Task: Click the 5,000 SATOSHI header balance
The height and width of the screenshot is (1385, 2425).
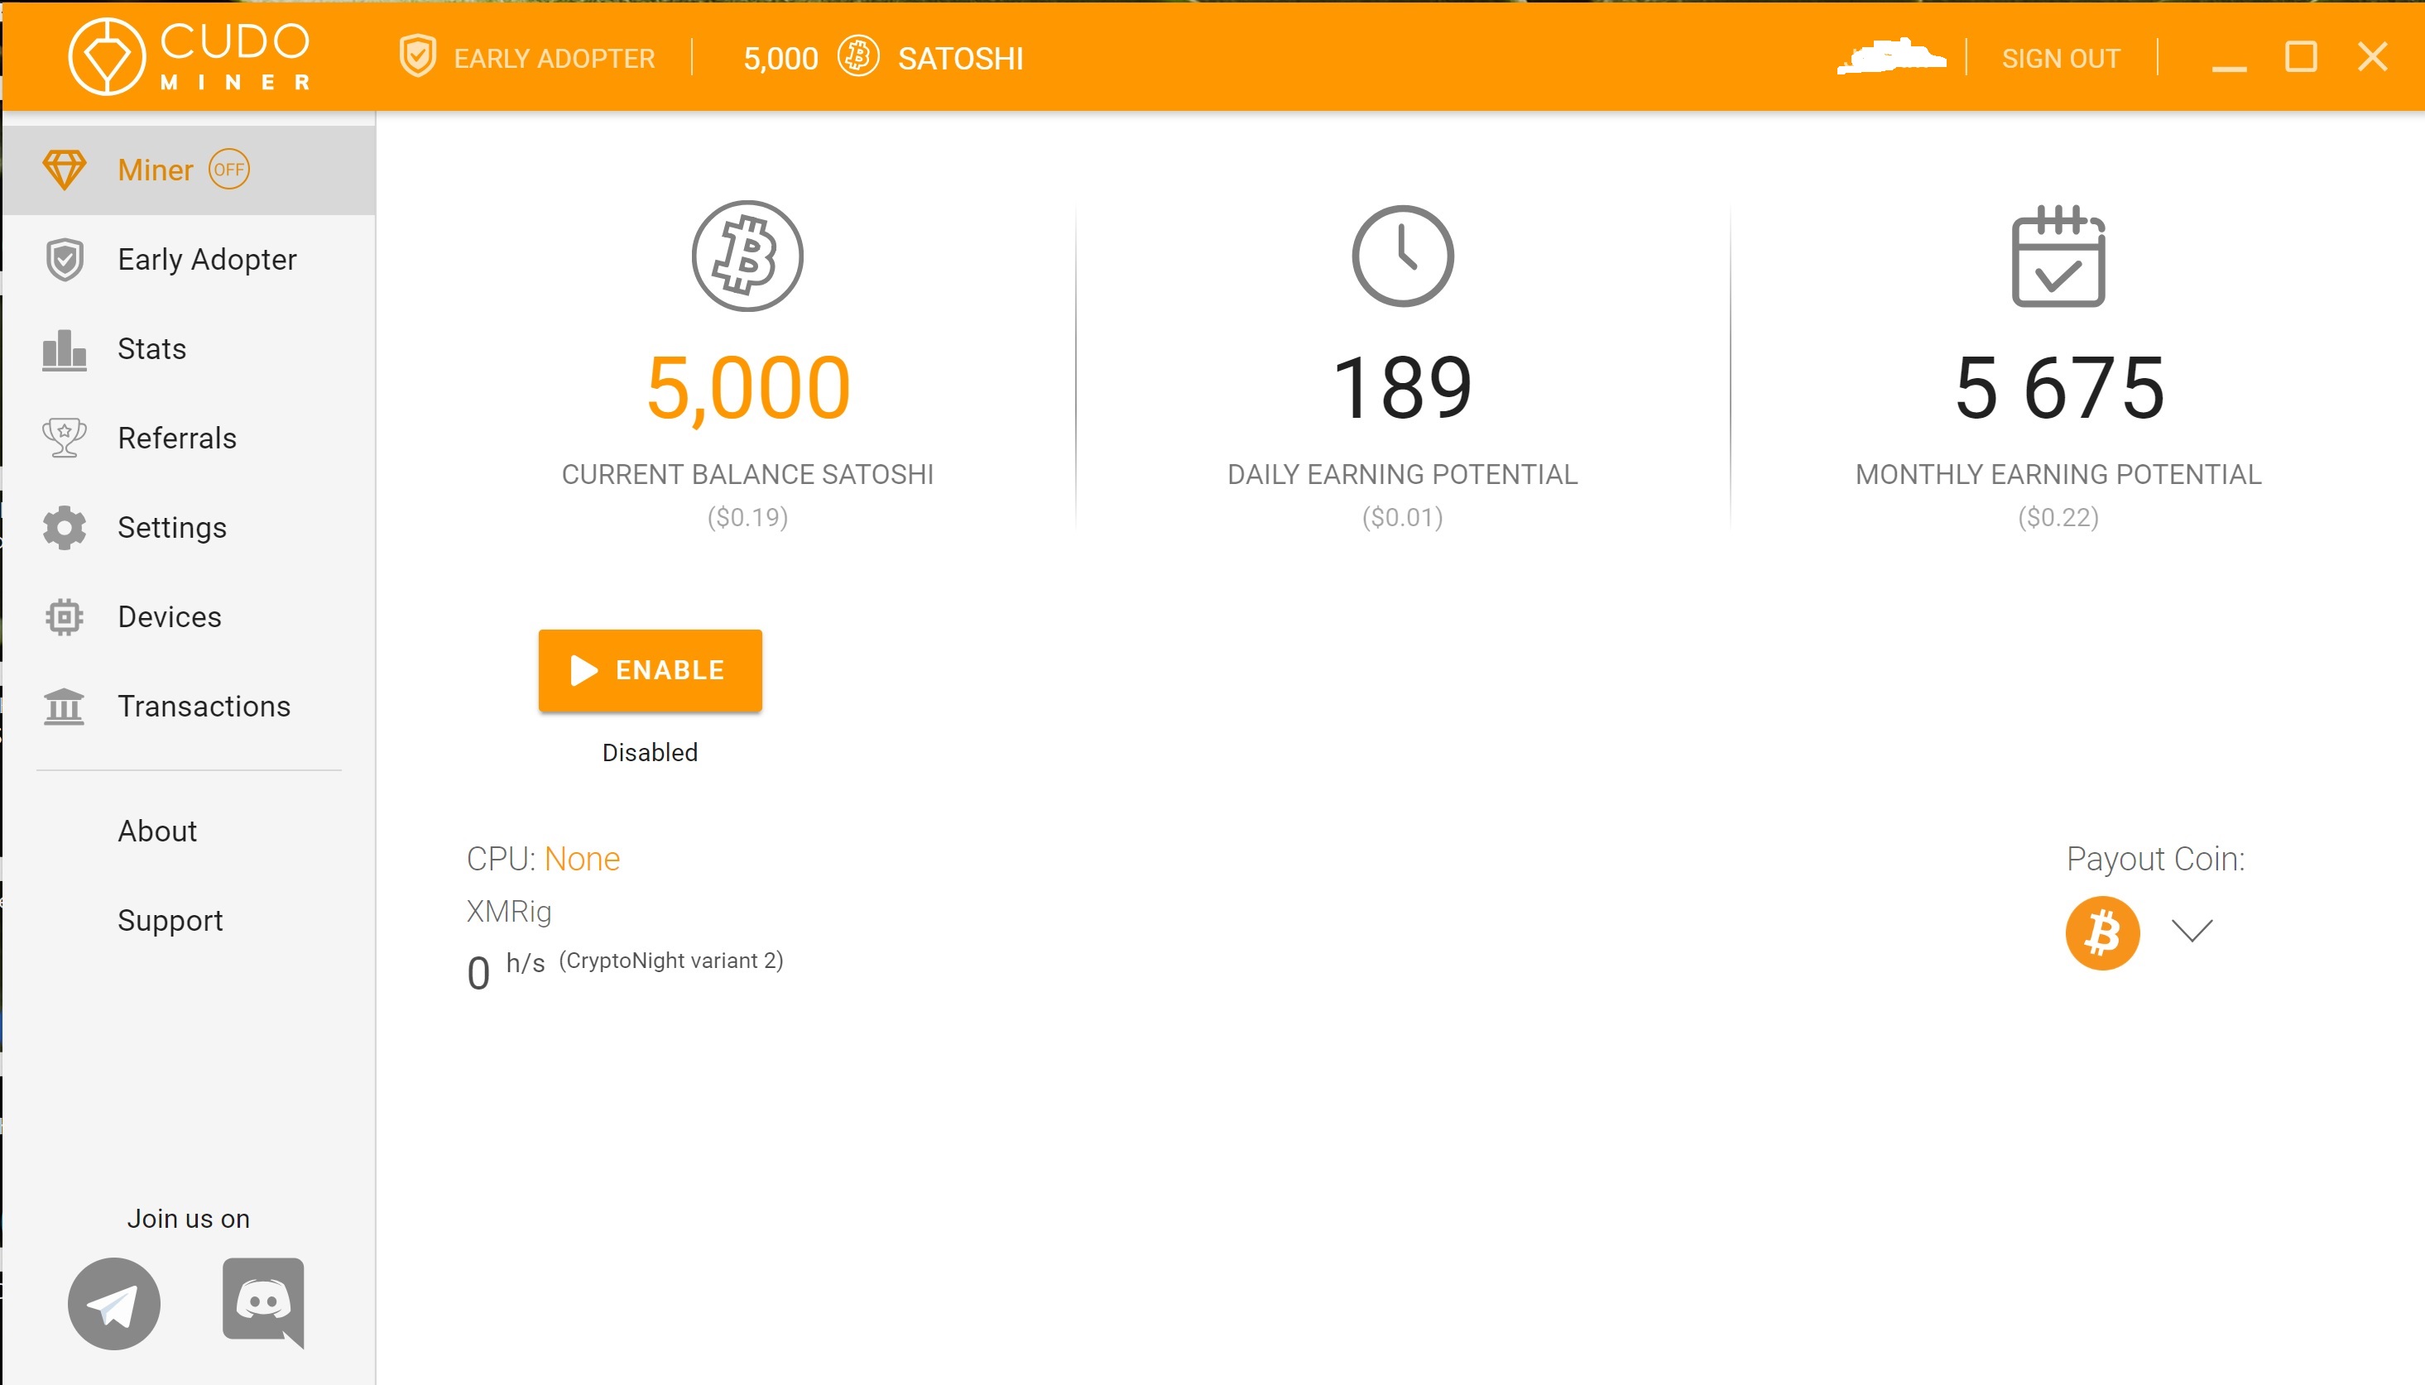Action: click(883, 58)
